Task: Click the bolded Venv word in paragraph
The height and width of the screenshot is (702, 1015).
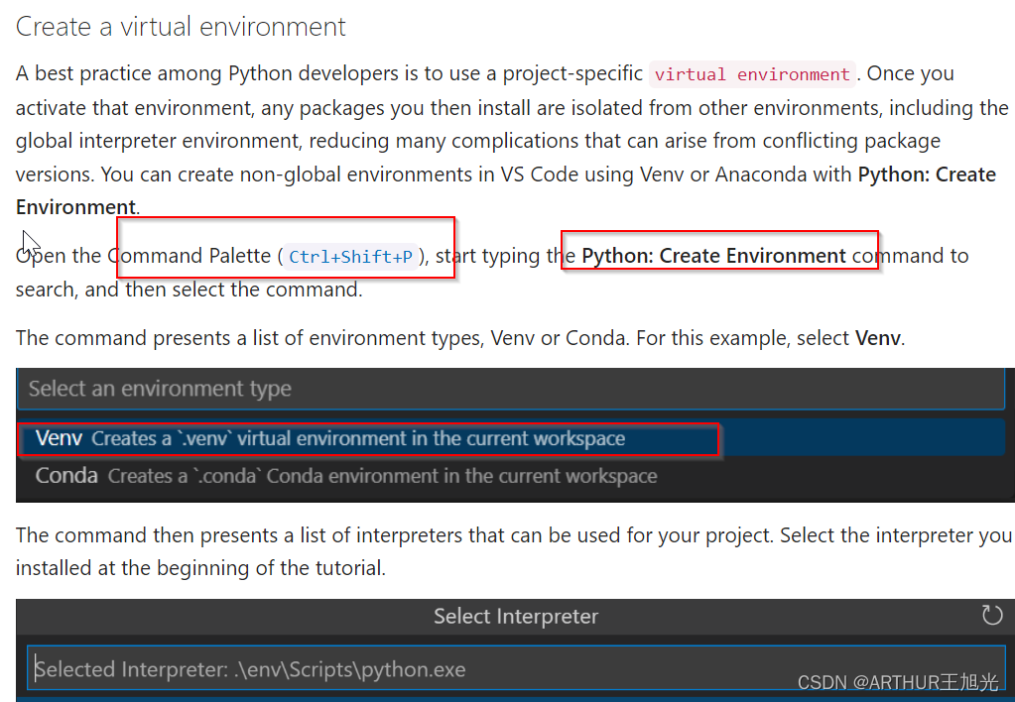Action: pyautogui.click(x=877, y=338)
